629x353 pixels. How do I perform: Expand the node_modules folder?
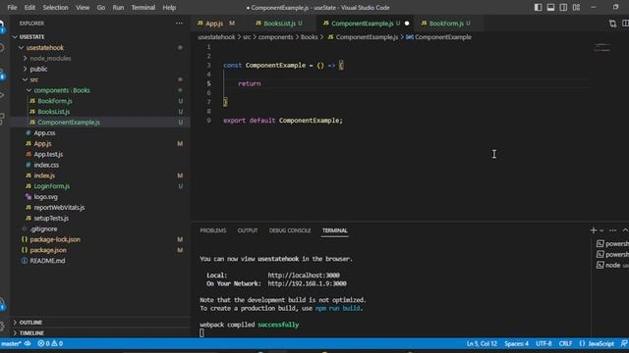click(25, 59)
